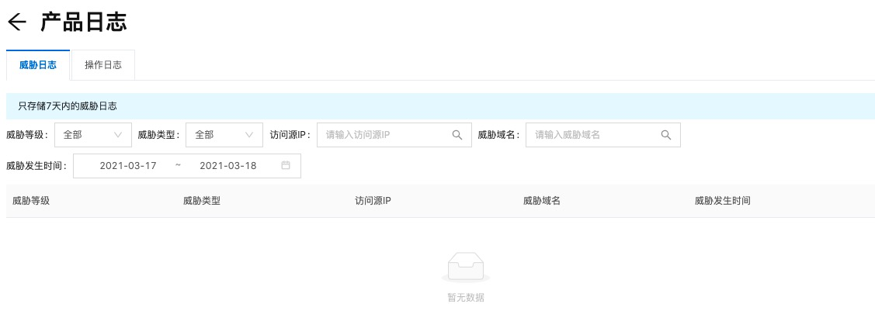Focus the 访问源IP input field
875x335 pixels.
(394, 135)
